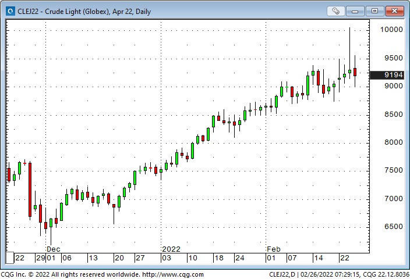Click the 8500 price axis label
This screenshot has width=410, height=279.
[x=394, y=115]
